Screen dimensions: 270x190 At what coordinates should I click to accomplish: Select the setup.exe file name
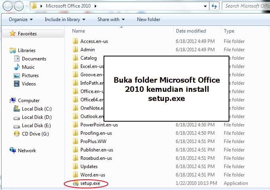(90, 183)
